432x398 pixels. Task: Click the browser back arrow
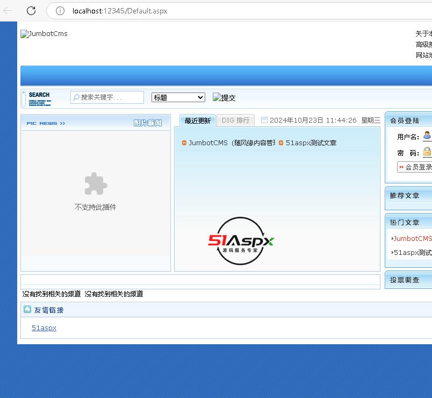[x=8, y=11]
